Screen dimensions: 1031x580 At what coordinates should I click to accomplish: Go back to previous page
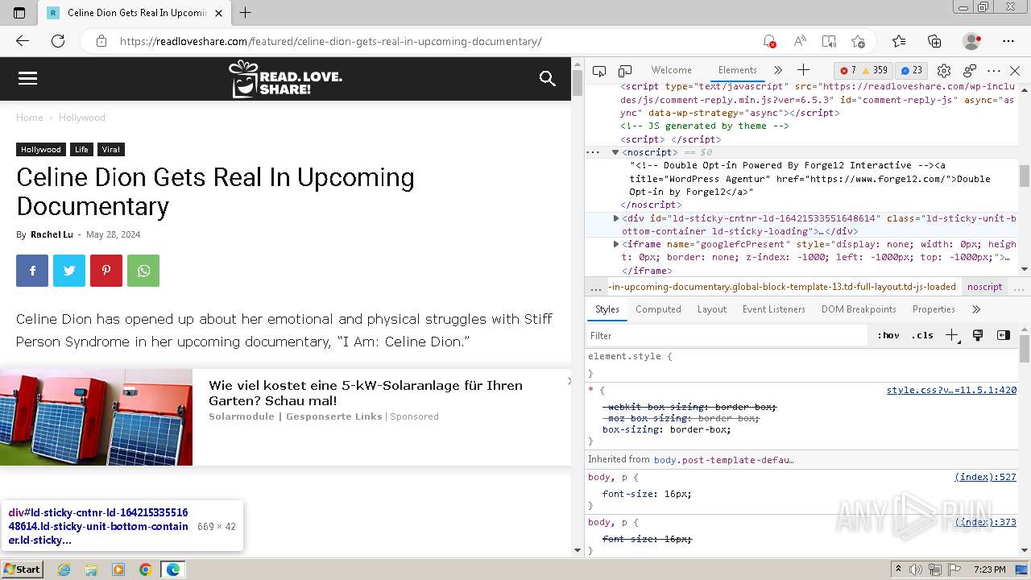[23, 41]
